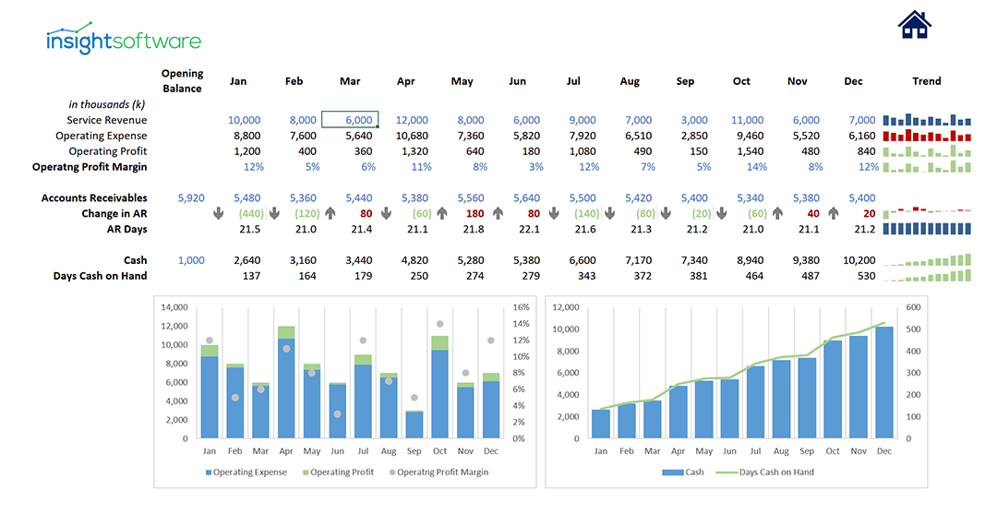997x514 pixels.
Task: Click the Sep bar in expense chart
Action: click(414, 425)
